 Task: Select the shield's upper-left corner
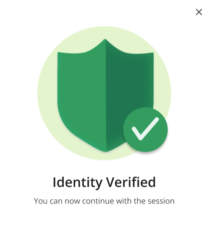pos(59,54)
